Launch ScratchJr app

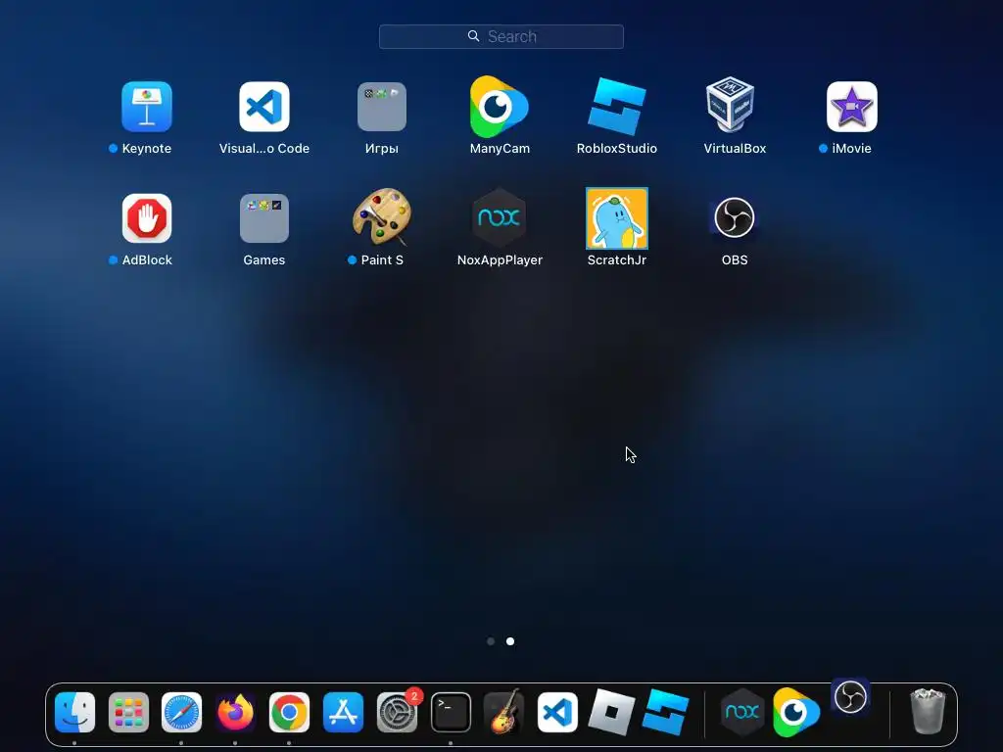[617, 218]
